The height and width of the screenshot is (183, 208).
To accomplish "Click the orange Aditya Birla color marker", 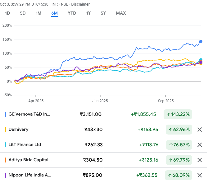I will point(6,160).
